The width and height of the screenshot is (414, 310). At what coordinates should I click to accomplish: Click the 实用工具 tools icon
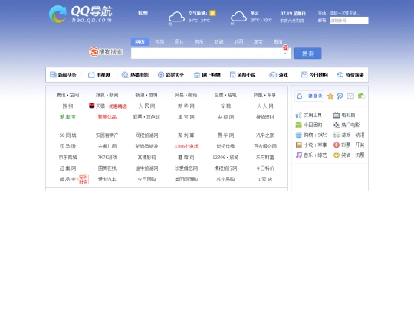(299, 115)
